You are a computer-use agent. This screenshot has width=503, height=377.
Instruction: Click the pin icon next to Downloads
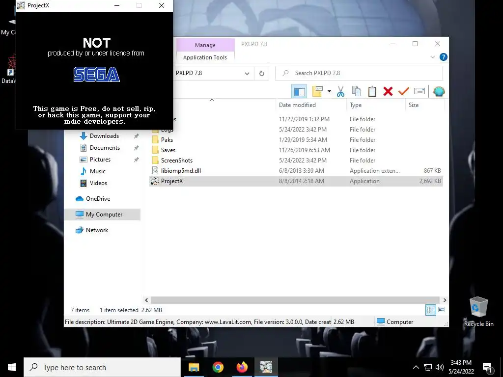click(x=137, y=136)
